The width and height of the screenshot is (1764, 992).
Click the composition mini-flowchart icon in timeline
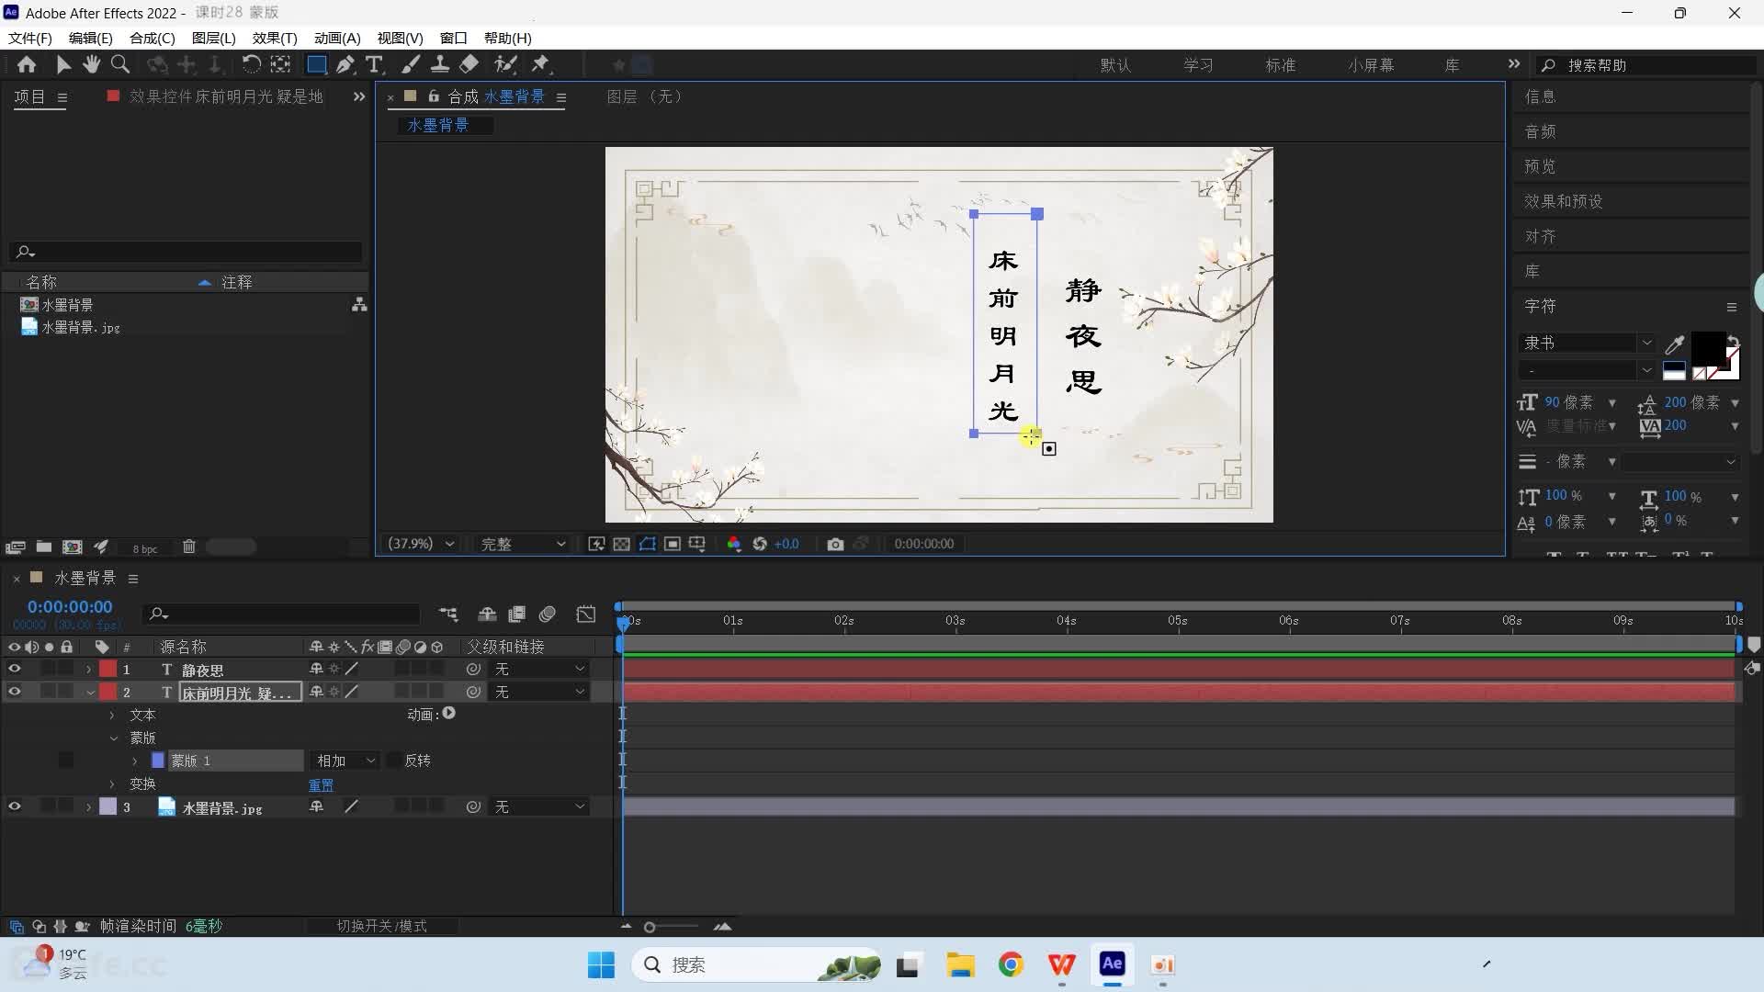click(448, 614)
